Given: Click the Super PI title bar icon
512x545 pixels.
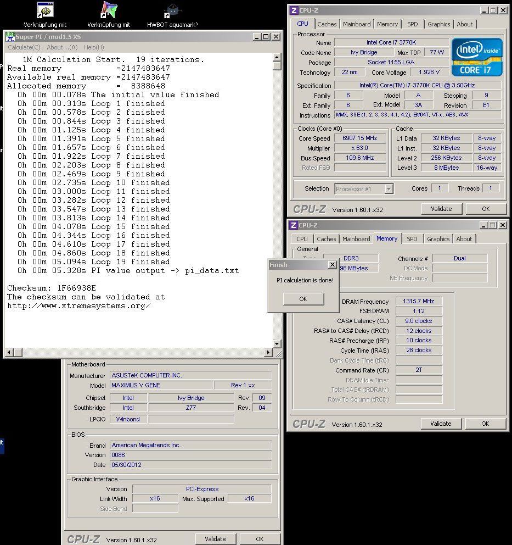Looking at the screenshot, I should click(10, 36).
